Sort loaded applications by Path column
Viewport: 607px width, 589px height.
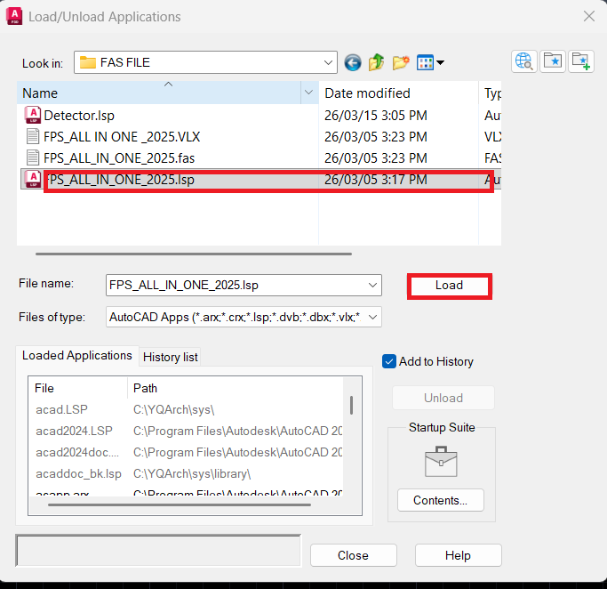point(235,388)
